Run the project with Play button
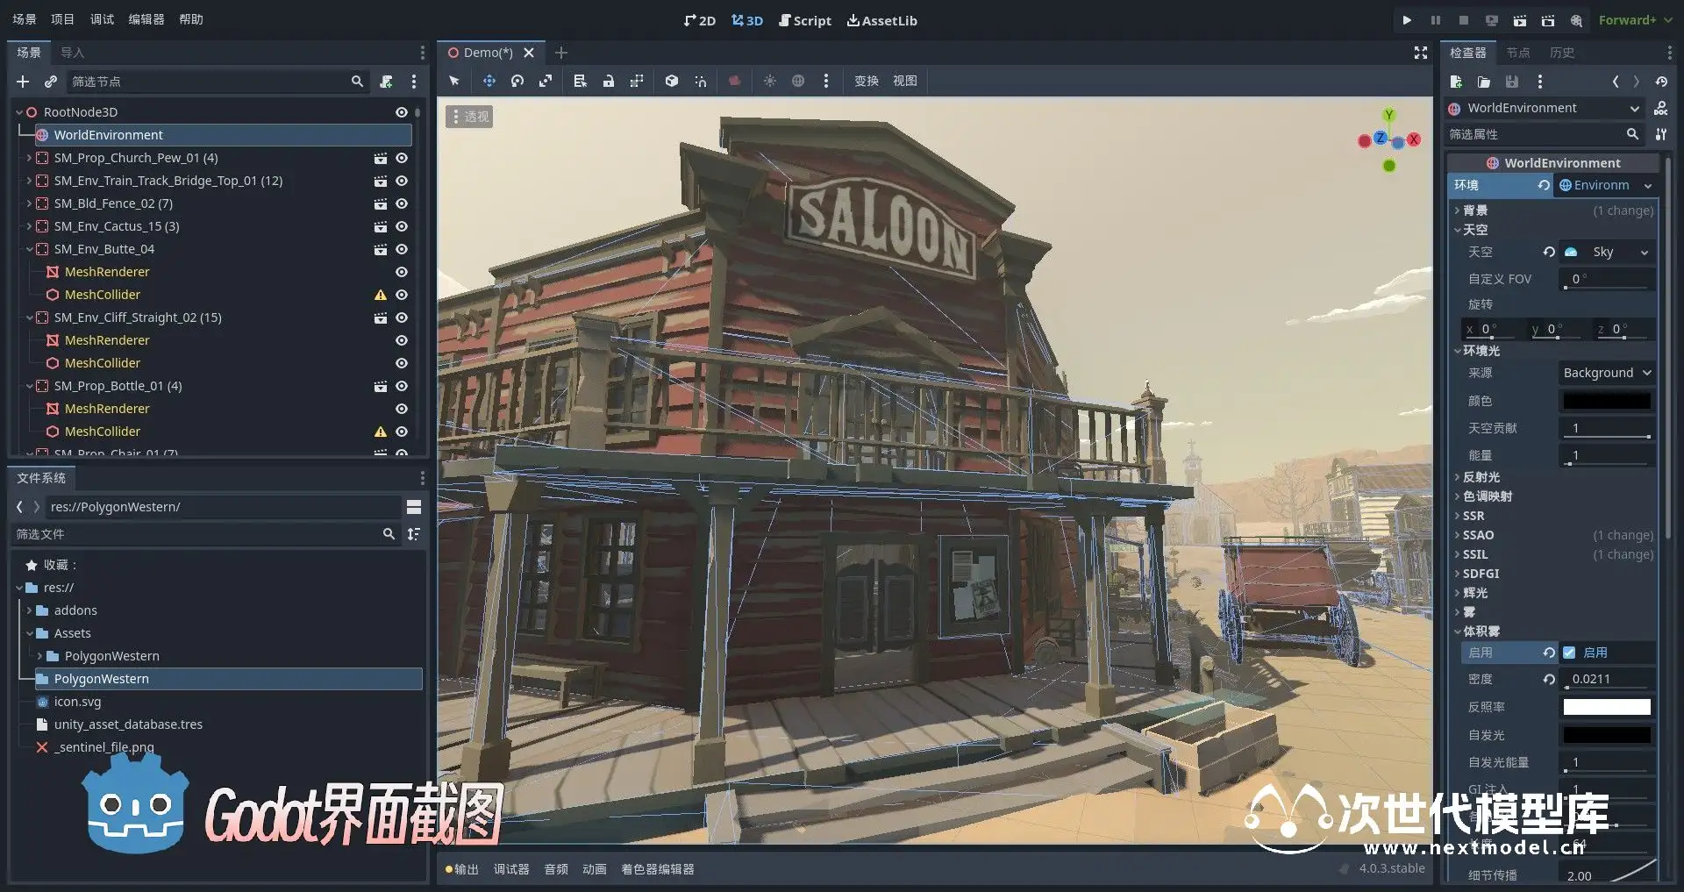 1407,20
